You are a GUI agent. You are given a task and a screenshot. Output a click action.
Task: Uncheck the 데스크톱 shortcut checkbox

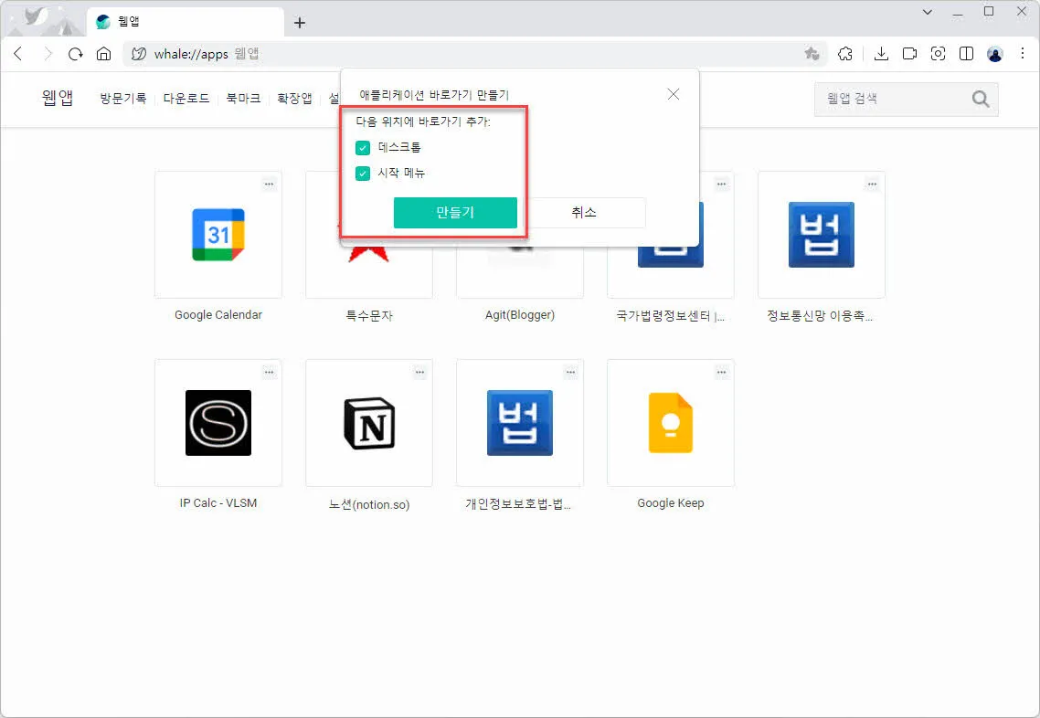pos(363,148)
